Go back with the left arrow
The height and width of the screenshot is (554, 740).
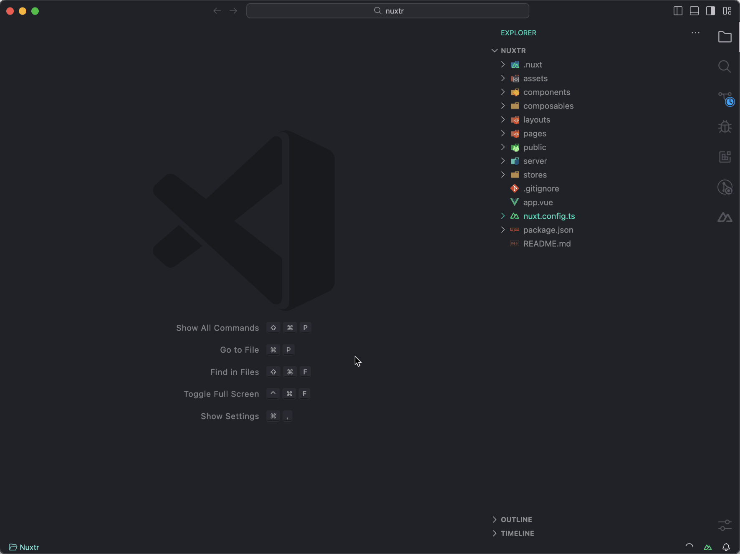tap(217, 11)
